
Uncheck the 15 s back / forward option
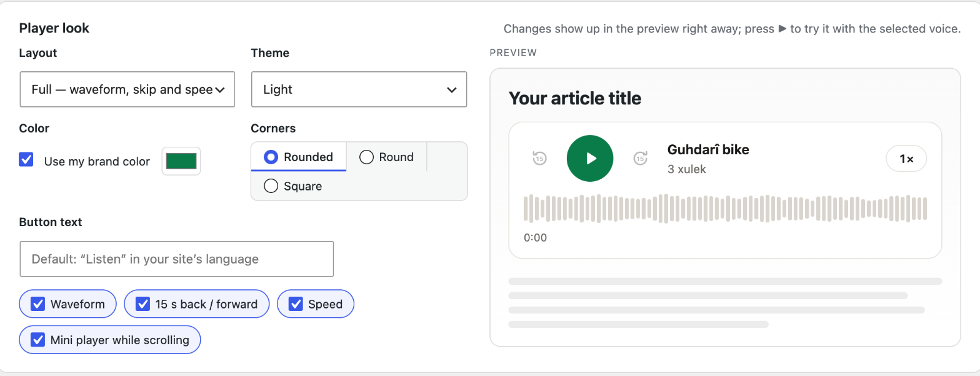tap(197, 304)
